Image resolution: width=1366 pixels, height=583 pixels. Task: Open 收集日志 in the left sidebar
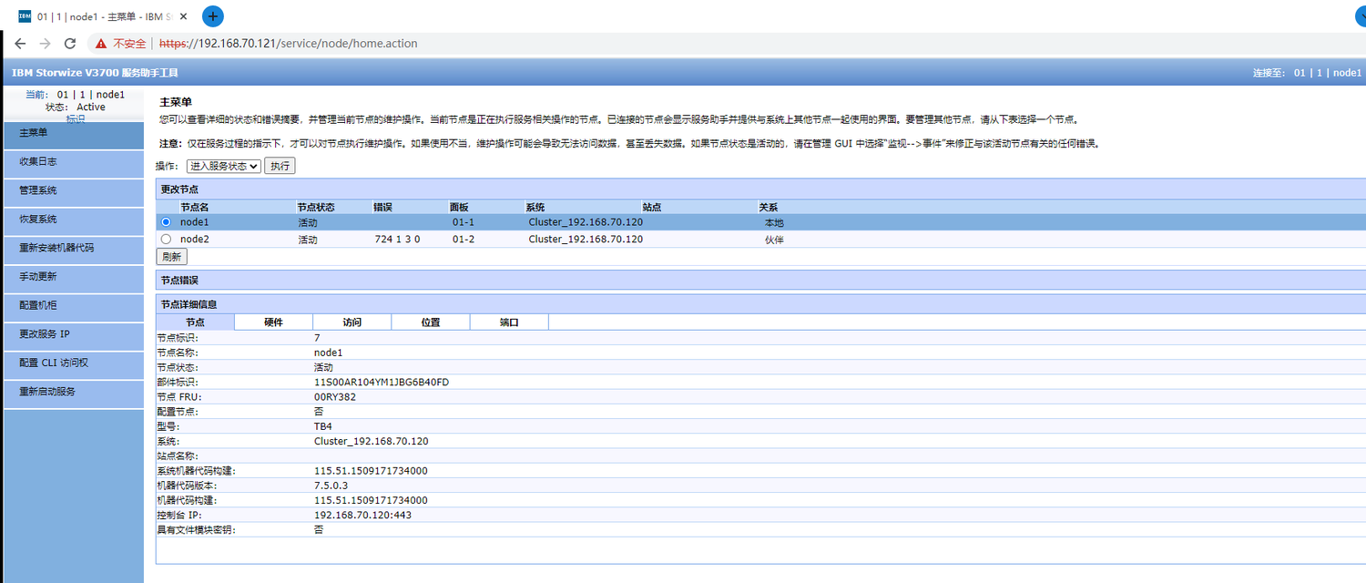coord(73,162)
